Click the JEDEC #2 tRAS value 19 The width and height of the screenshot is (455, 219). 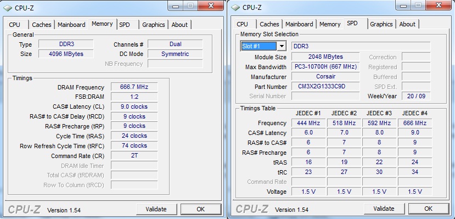click(344, 162)
